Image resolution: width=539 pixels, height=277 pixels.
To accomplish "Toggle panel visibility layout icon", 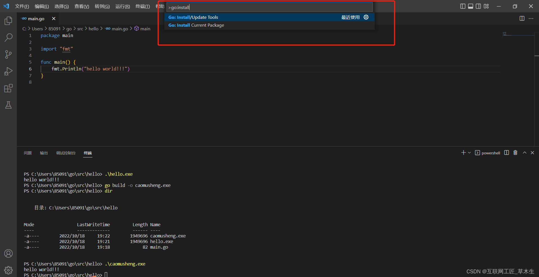I will click(471, 6).
